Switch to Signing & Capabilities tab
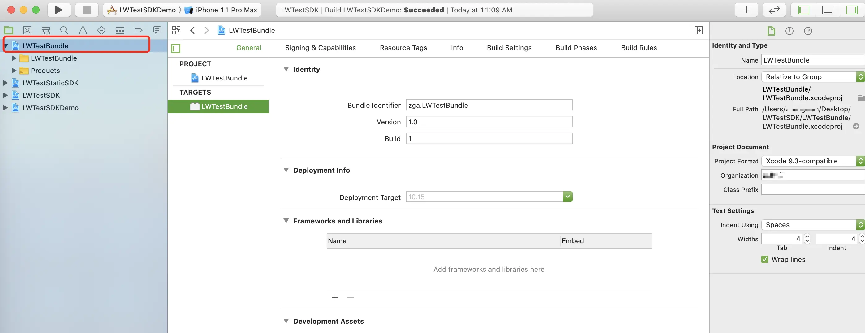The image size is (865, 333). [320, 48]
